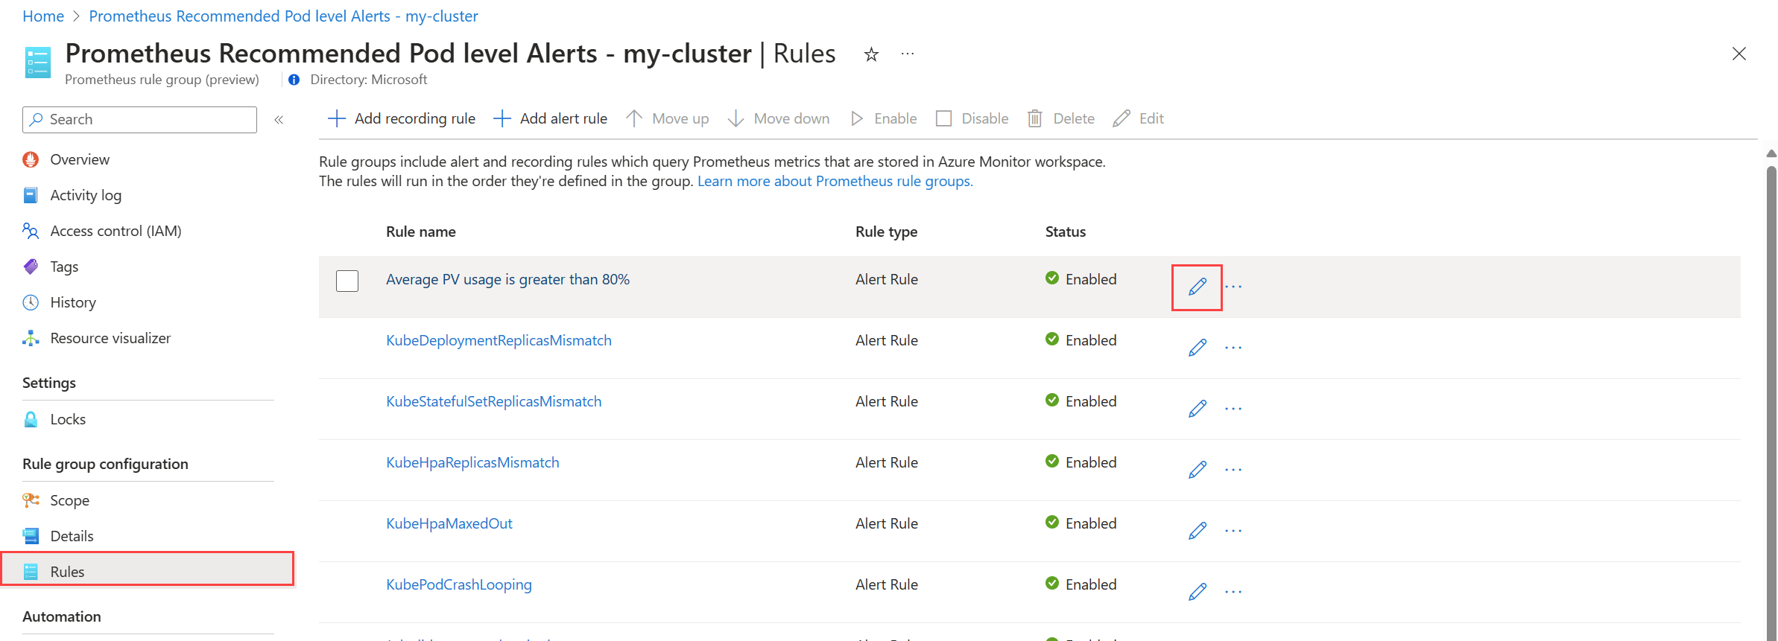Click the edit pencil for Average PV usage rule
Image resolution: width=1778 pixels, height=641 pixels.
pyautogui.click(x=1197, y=287)
